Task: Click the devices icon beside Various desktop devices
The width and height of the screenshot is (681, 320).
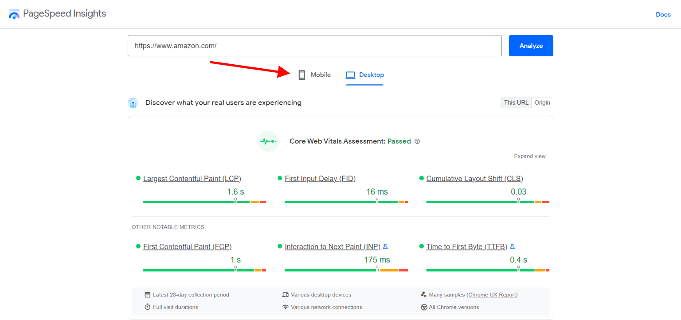Action: pyautogui.click(x=286, y=295)
